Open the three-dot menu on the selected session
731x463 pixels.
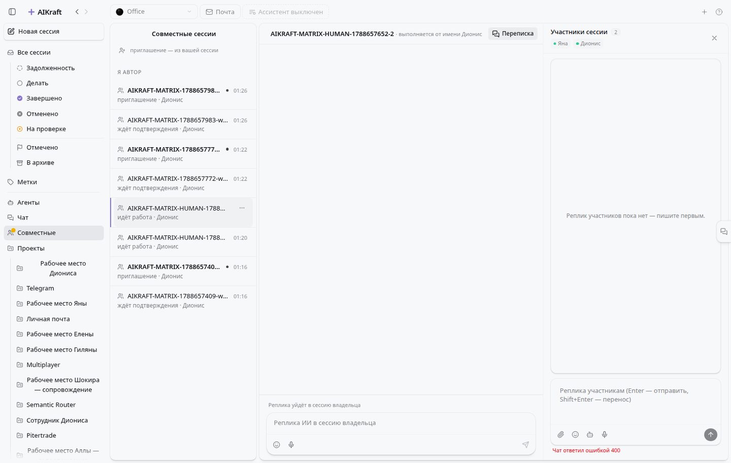[x=242, y=208]
